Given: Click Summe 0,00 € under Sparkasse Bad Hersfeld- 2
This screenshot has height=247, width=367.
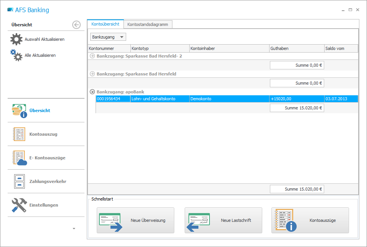Looking at the screenshot, I should point(297,65).
